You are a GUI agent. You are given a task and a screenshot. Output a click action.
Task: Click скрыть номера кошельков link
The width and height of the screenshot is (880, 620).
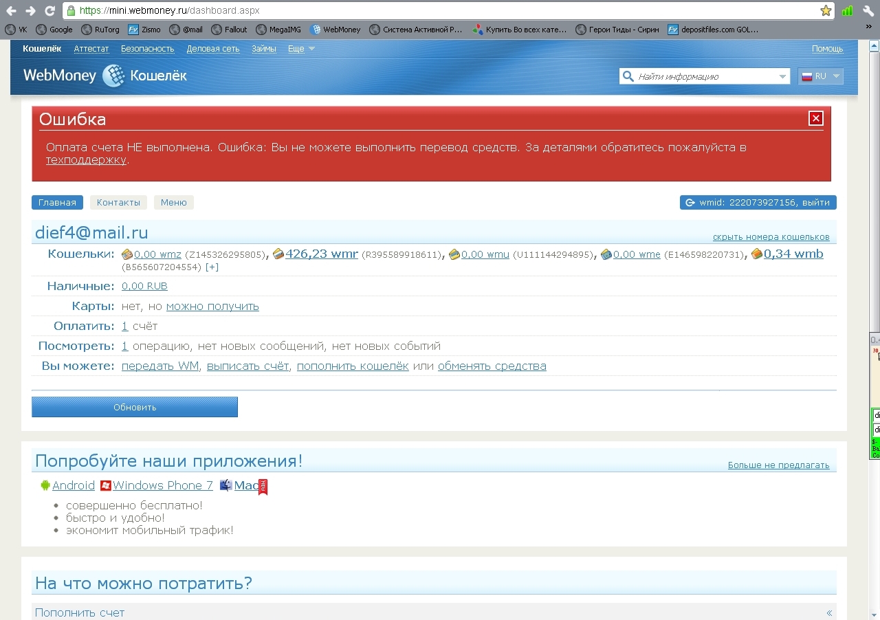tap(771, 237)
